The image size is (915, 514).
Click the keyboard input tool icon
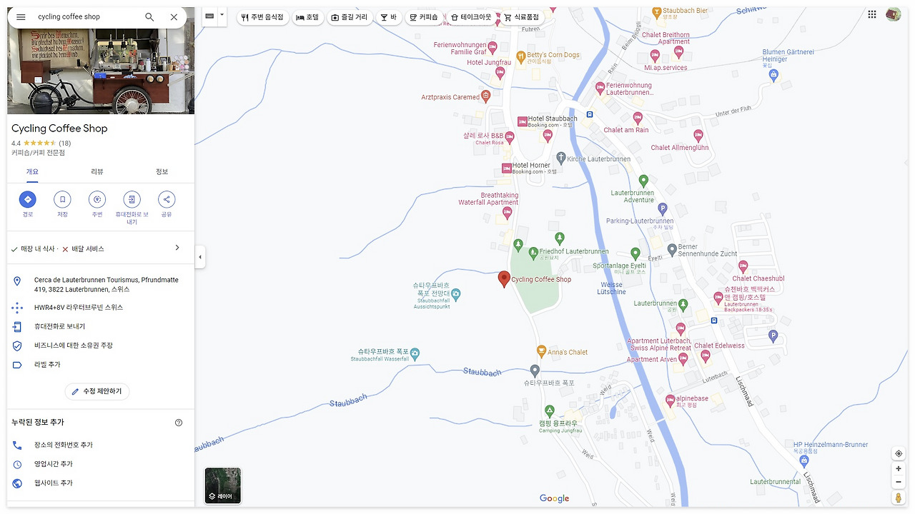pos(209,16)
